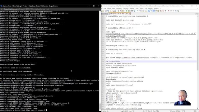Open the Edit menu in Notepad++

(x=104, y=8)
